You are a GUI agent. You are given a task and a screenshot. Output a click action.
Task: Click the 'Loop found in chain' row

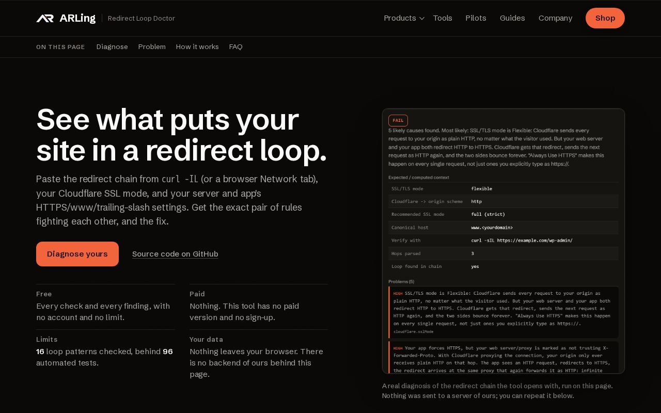(503, 266)
